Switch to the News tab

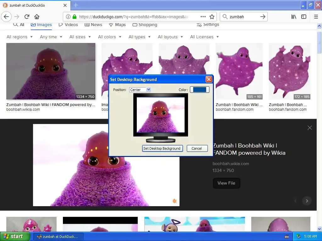[93, 24]
